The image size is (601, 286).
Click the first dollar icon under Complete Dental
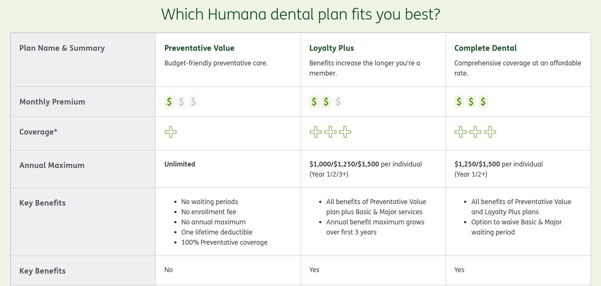(459, 102)
